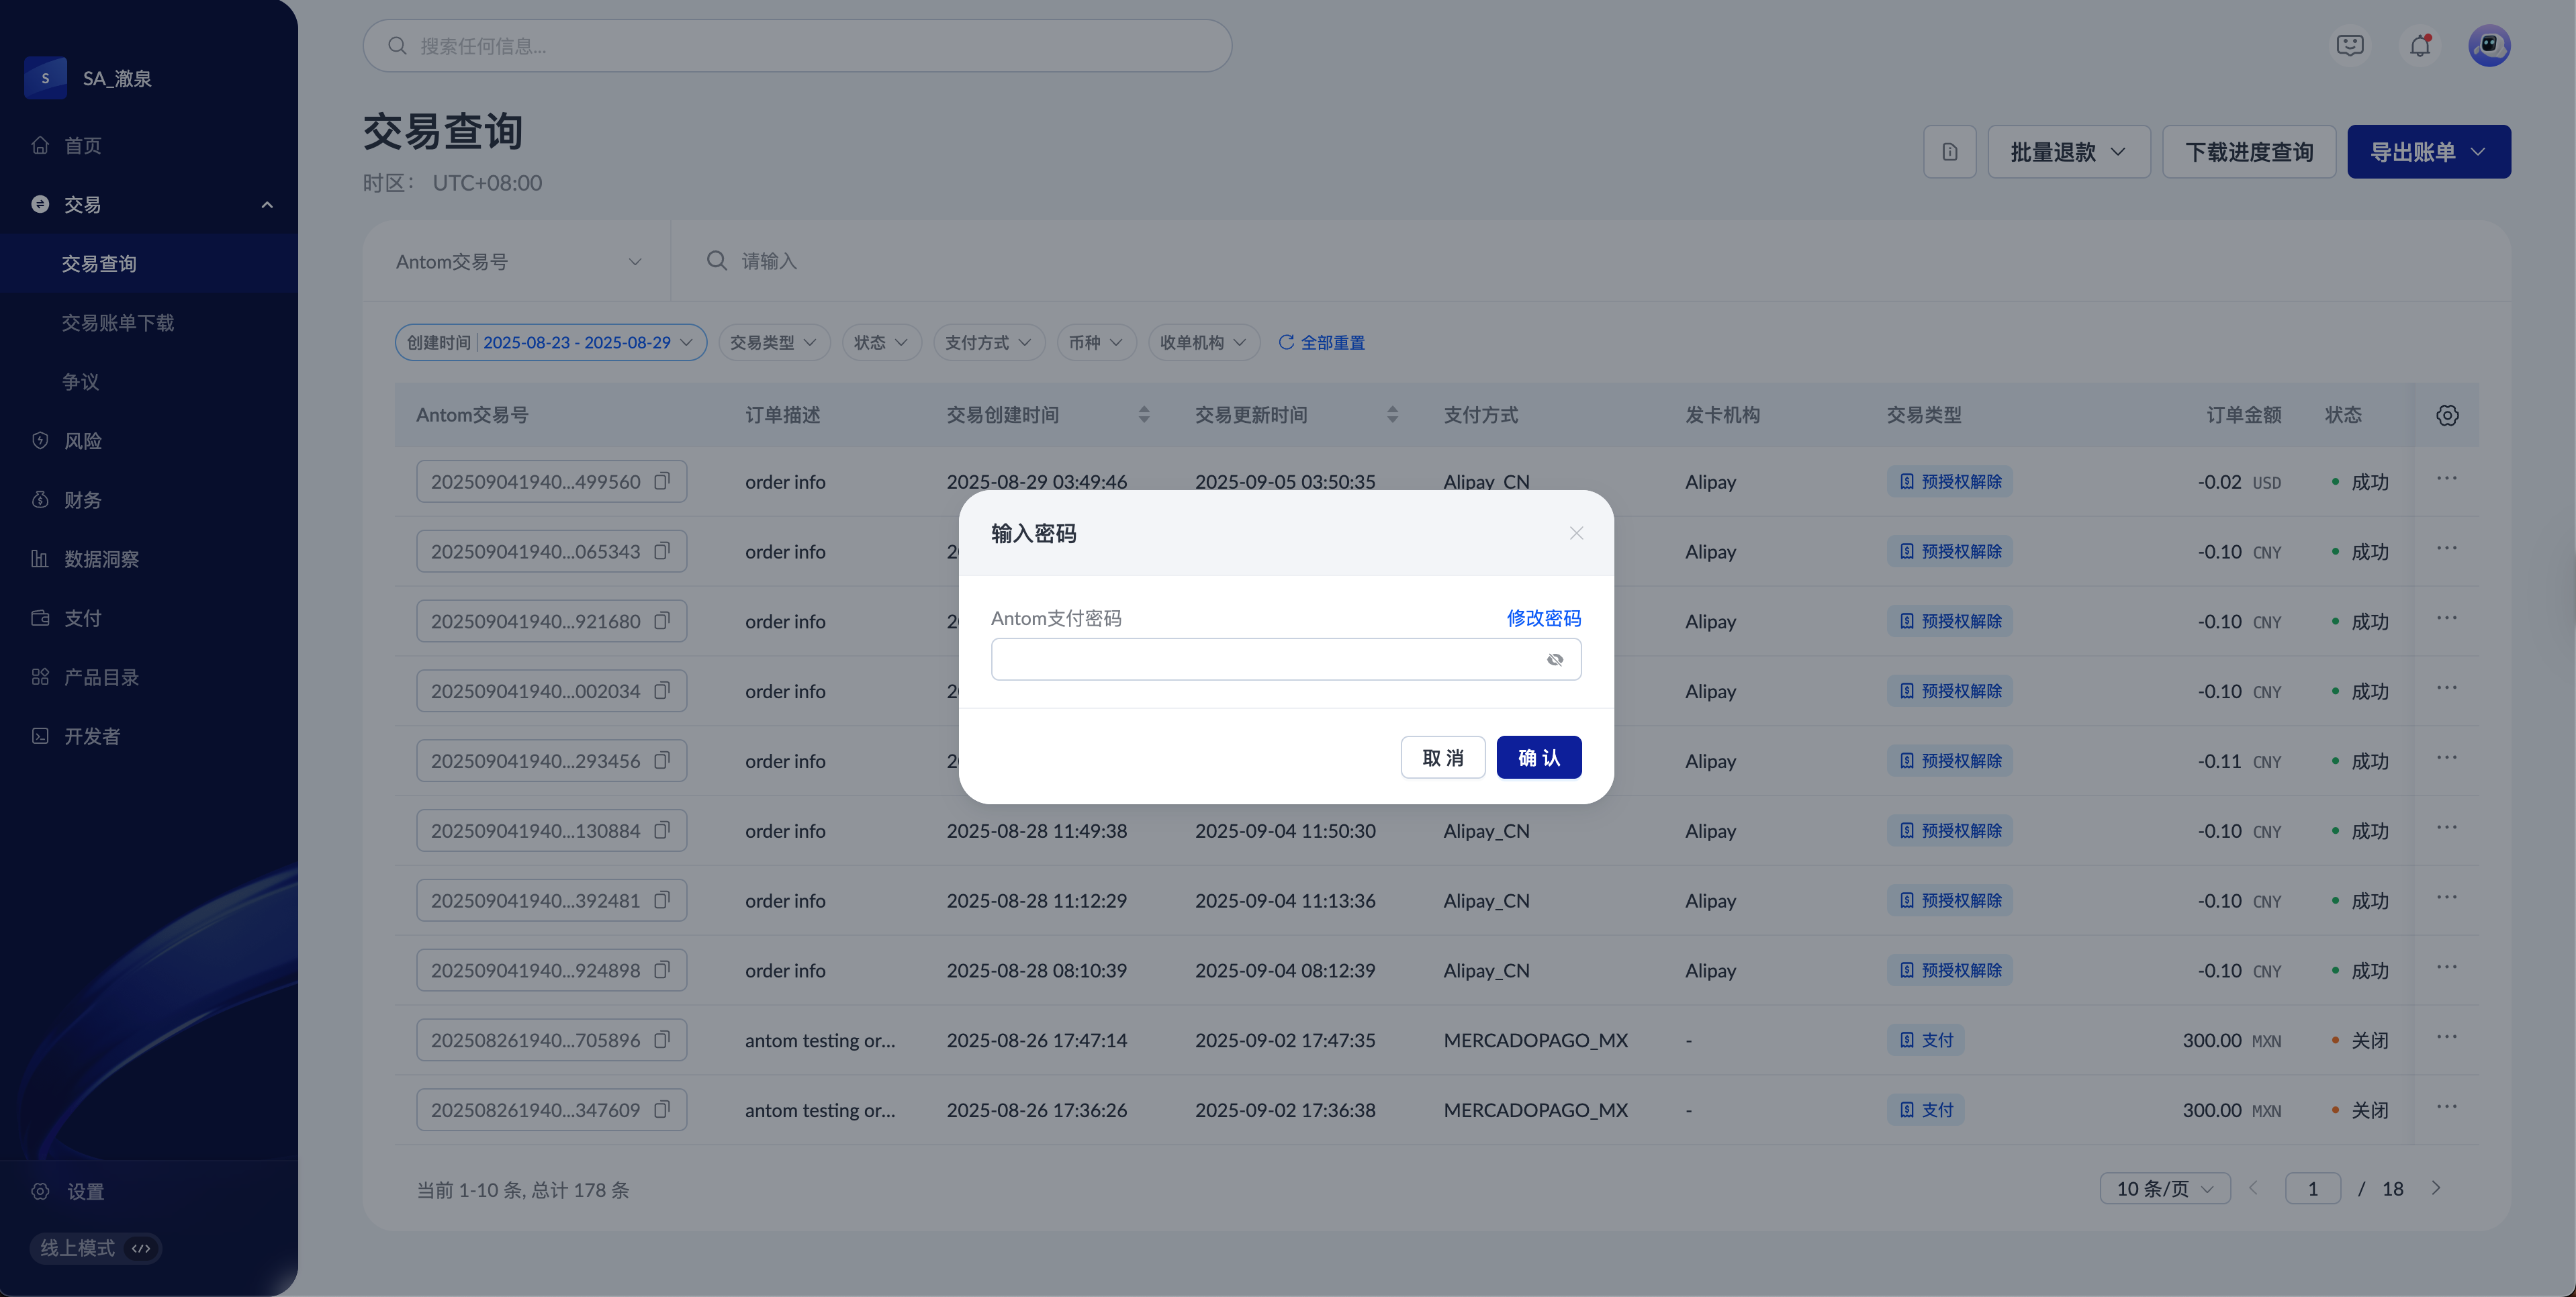2576x1297 pixels.
Task: Go to 数据洞察 sidebar item
Action: pyautogui.click(x=101, y=559)
